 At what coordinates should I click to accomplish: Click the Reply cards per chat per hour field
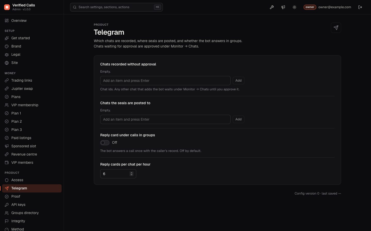tap(118, 174)
